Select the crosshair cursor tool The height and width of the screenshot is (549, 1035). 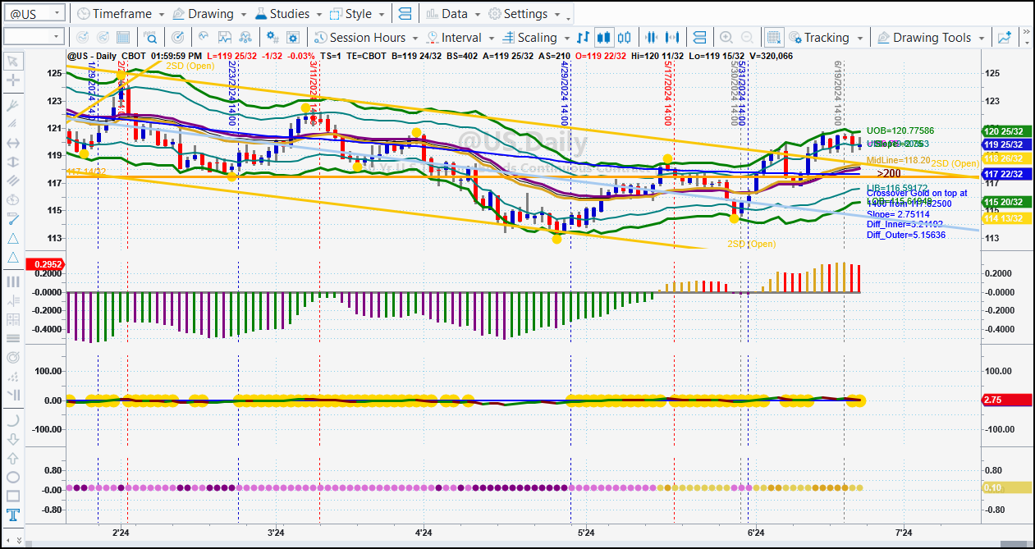(13, 80)
